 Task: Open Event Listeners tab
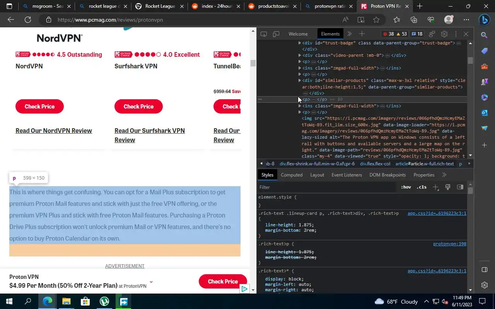coord(346,175)
